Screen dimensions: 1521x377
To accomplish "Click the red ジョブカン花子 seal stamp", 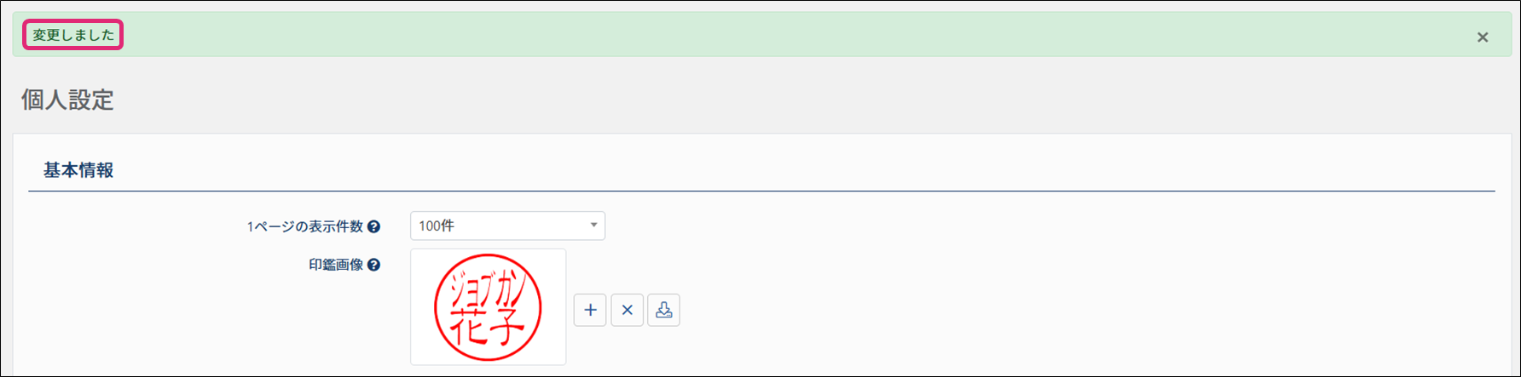I will point(488,307).
